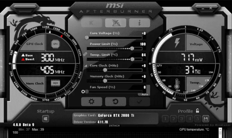Click the Power Limit slider handle
This screenshot has width=232, height=138.
coord(132,48)
